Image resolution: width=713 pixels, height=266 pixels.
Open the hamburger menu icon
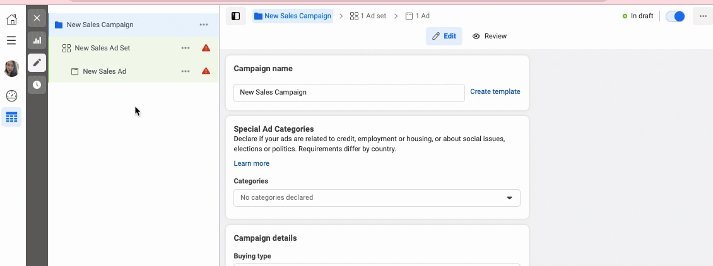click(11, 40)
